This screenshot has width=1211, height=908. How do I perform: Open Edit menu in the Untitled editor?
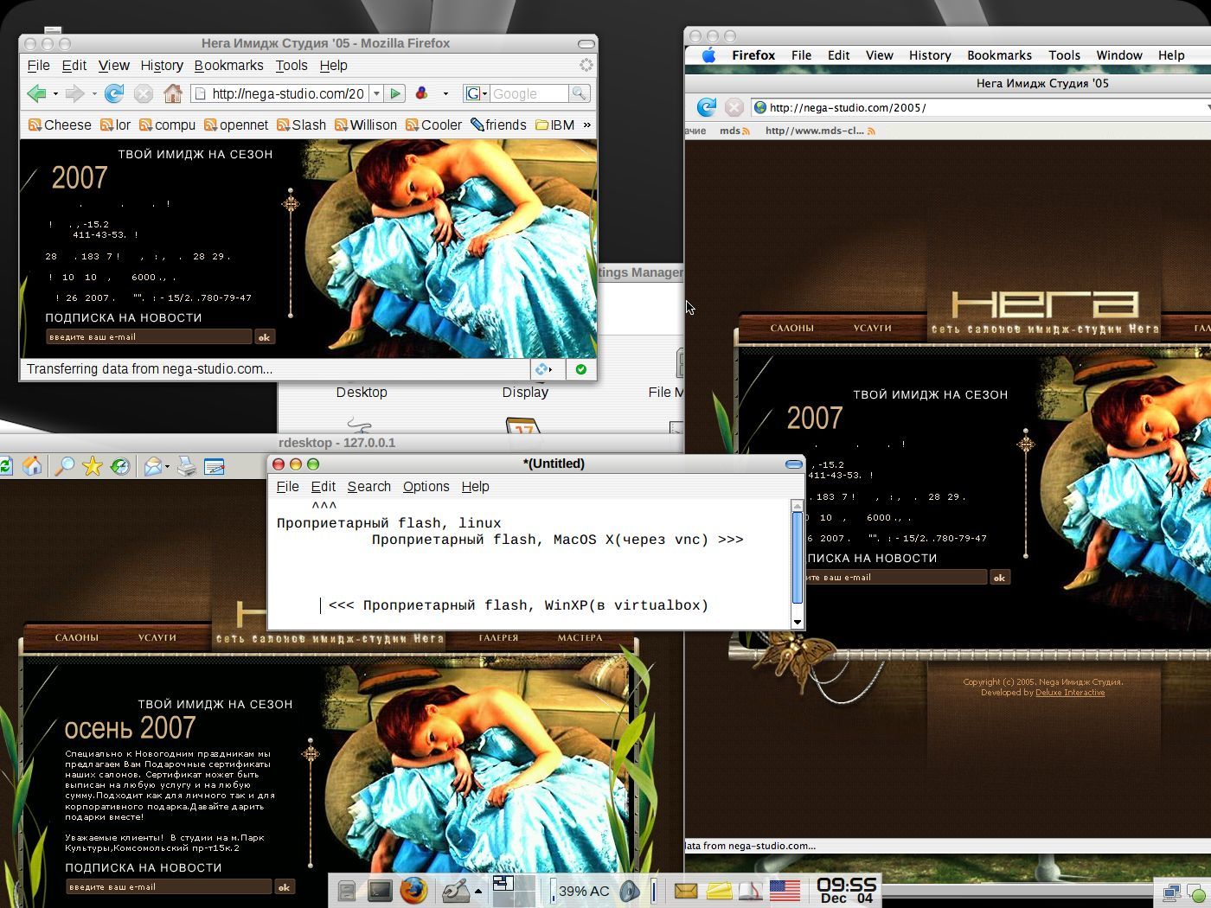click(x=323, y=487)
